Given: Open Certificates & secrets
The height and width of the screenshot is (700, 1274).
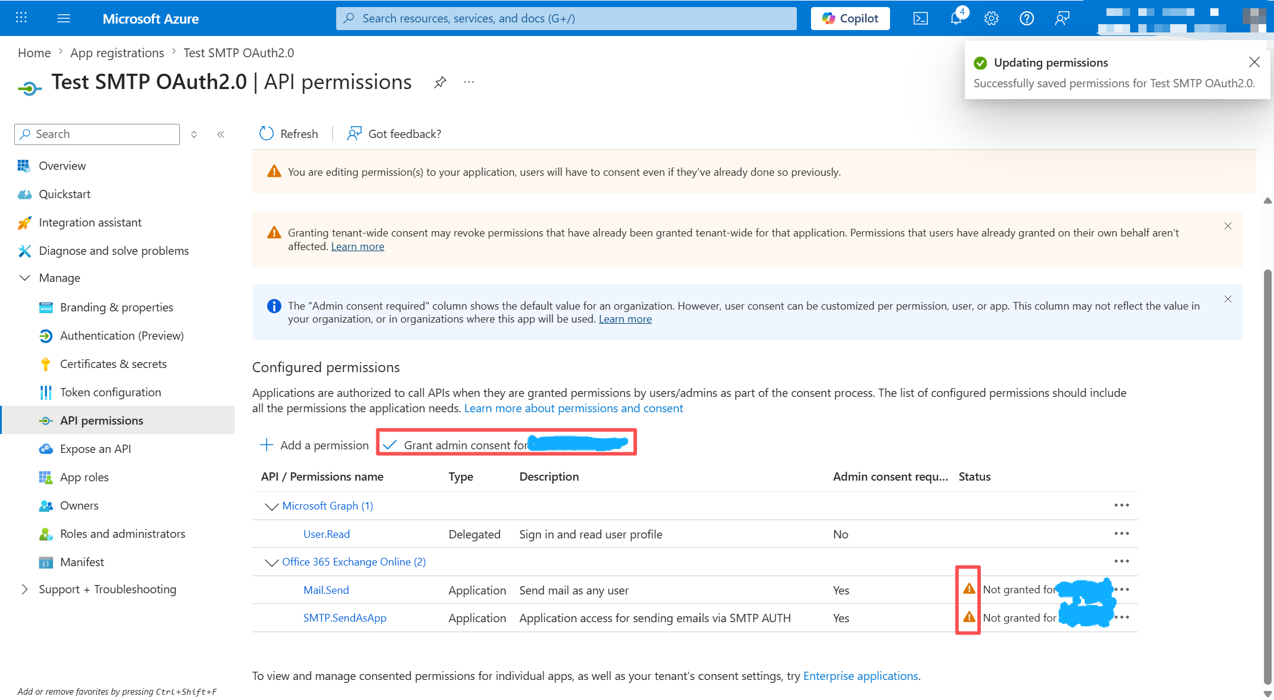Looking at the screenshot, I should (x=113, y=364).
